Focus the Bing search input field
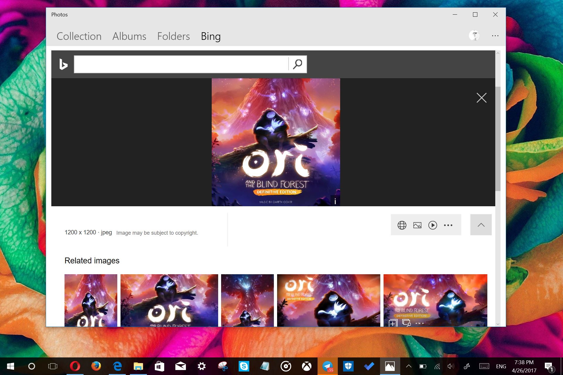This screenshot has width=563, height=375. 181,64
